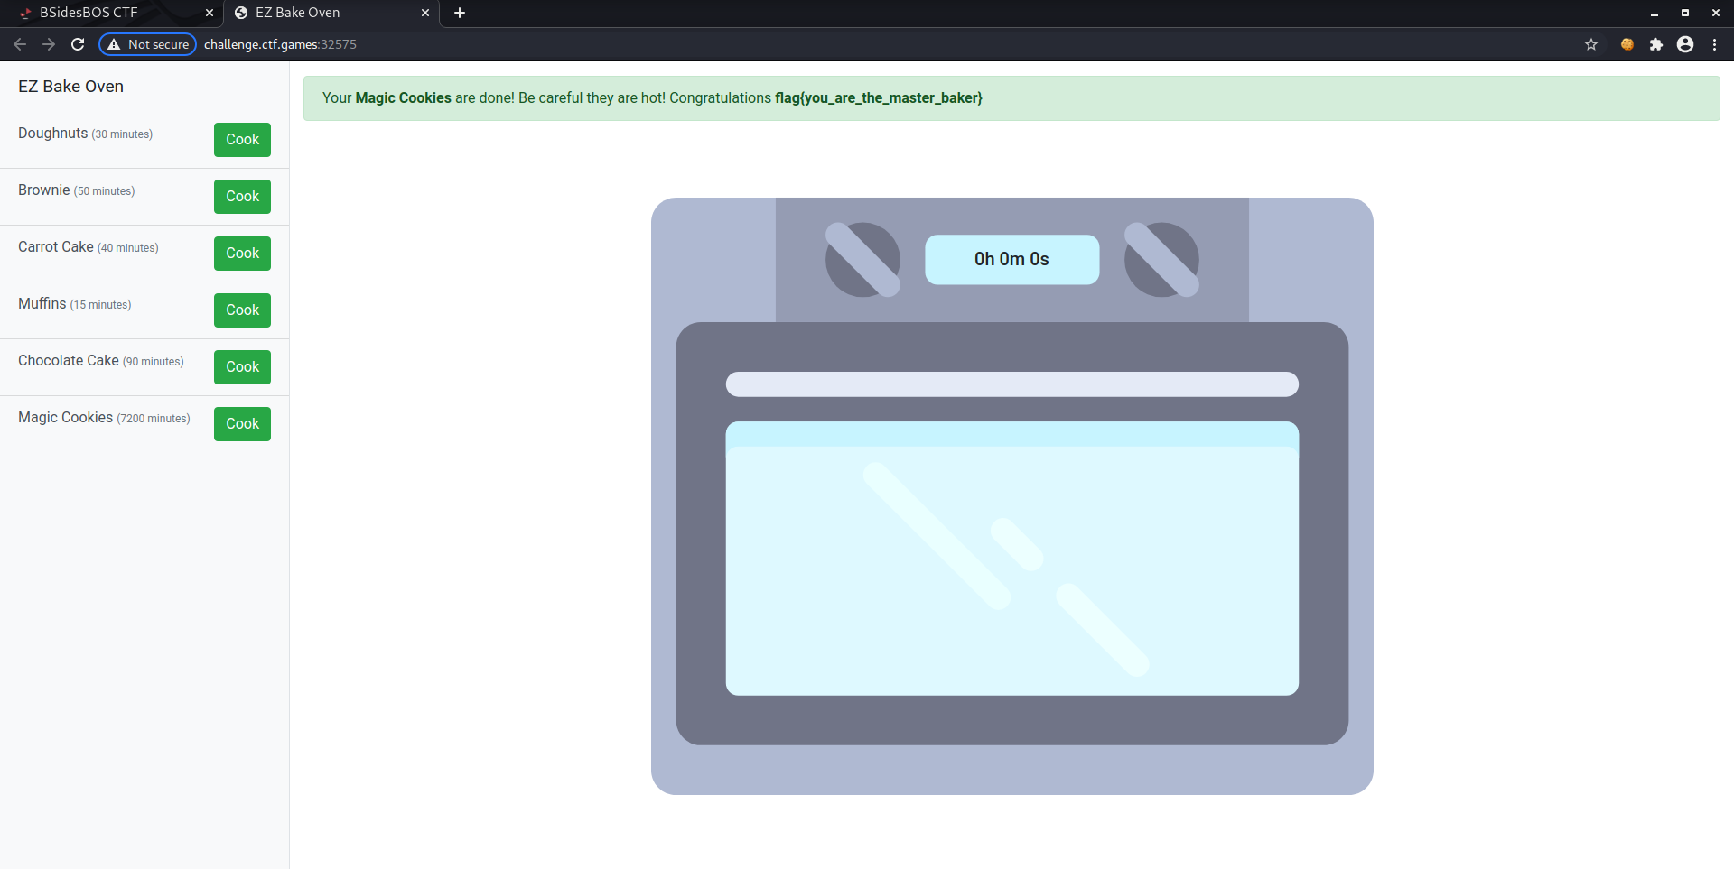Start cooking the Chocolate Cake

242,367
